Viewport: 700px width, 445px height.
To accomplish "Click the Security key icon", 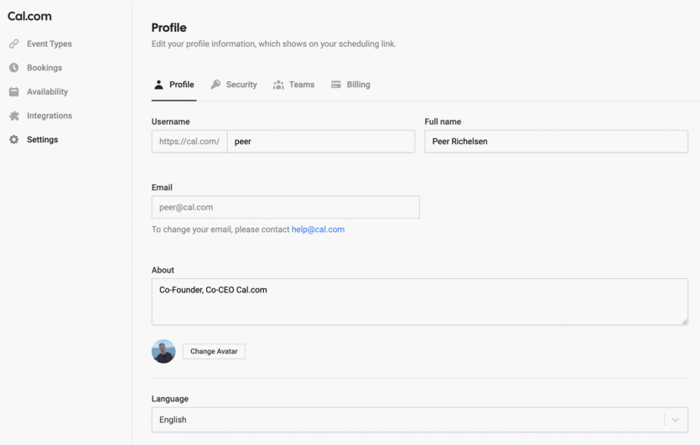I will (215, 85).
